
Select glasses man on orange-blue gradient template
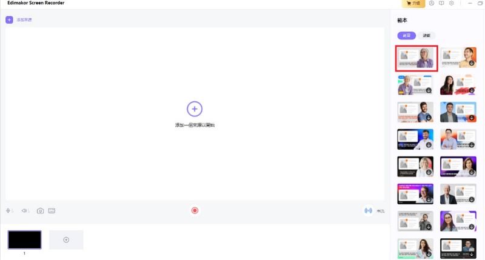(458, 139)
